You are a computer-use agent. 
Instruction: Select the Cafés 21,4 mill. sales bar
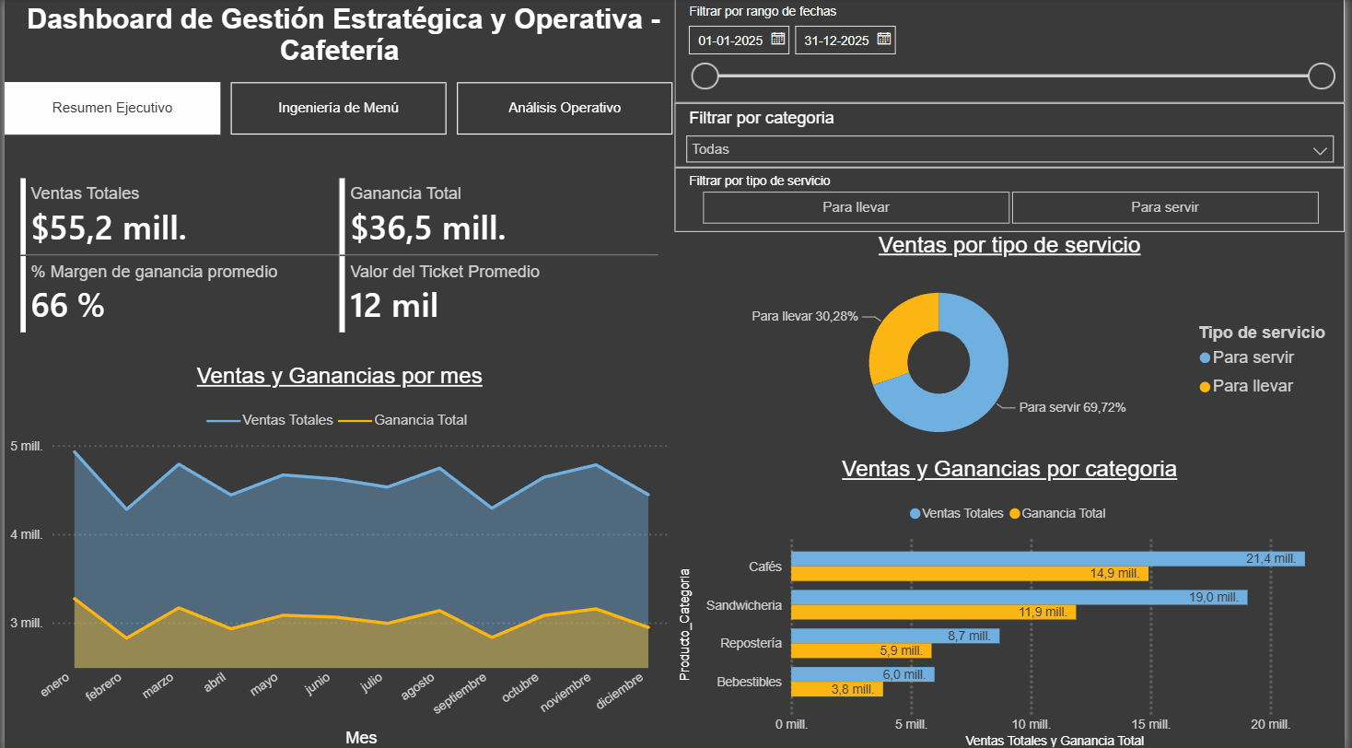click(1048, 559)
